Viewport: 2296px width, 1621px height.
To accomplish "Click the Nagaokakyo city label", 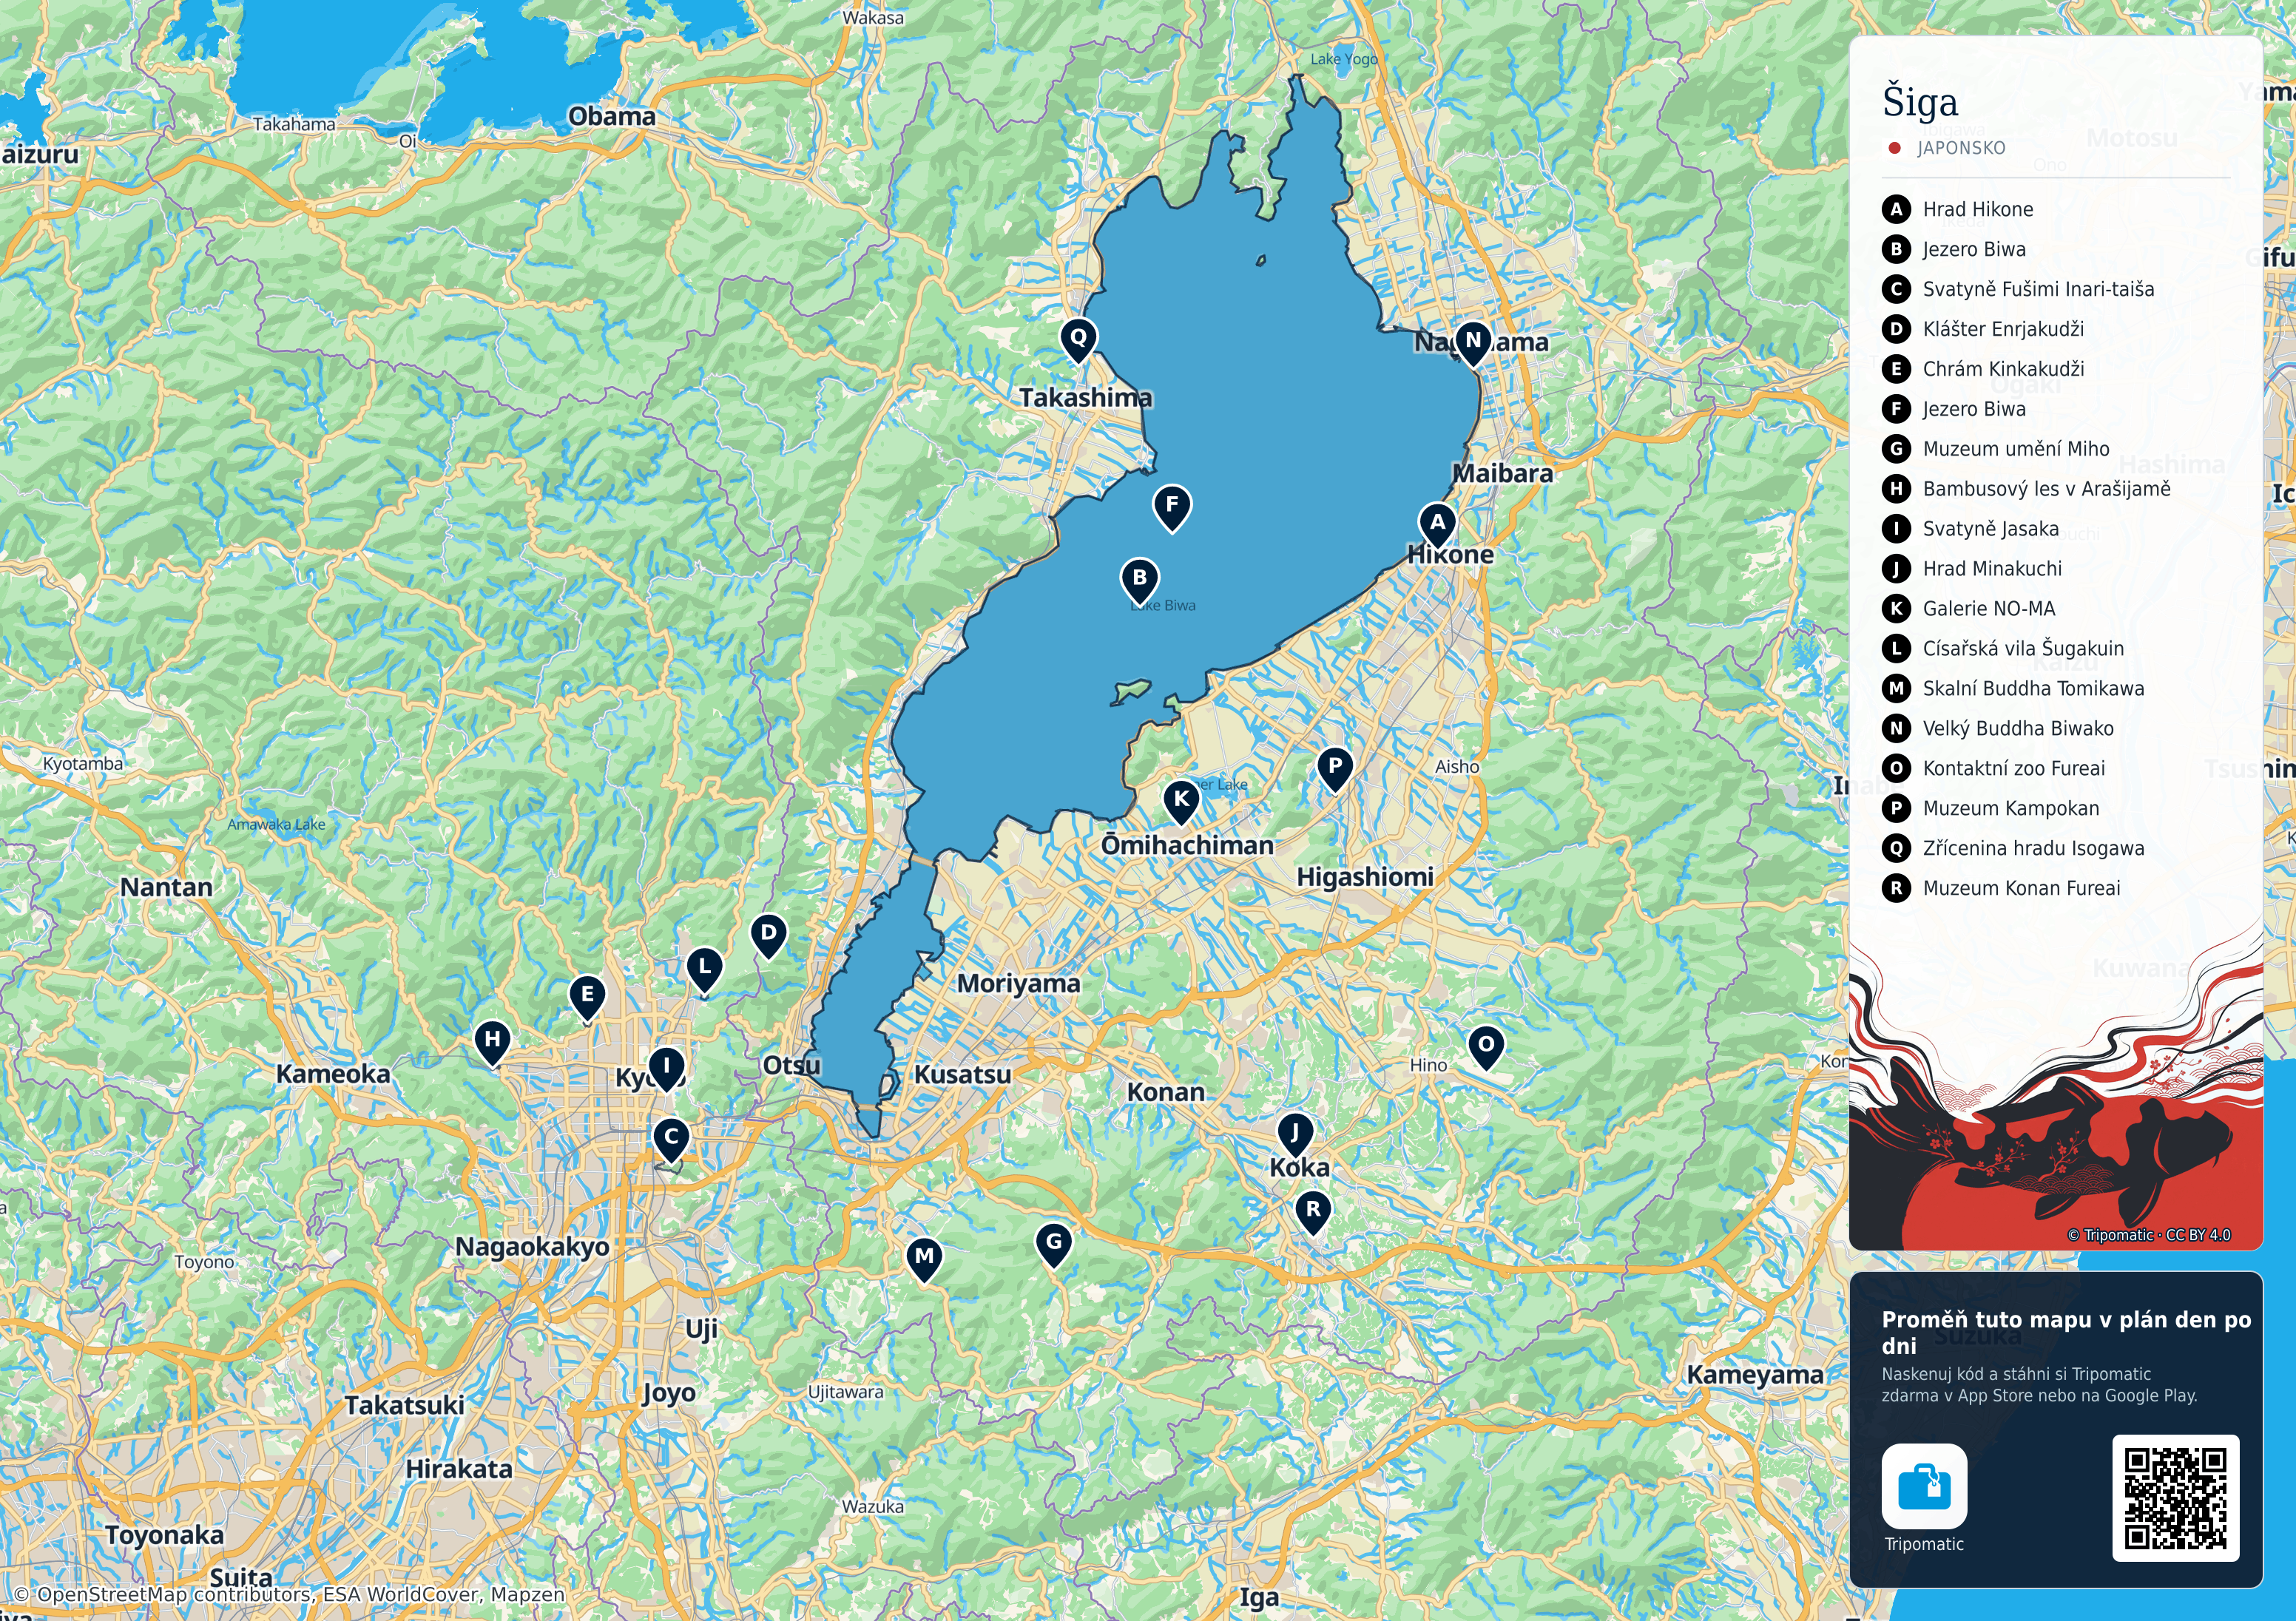I will click(532, 1247).
